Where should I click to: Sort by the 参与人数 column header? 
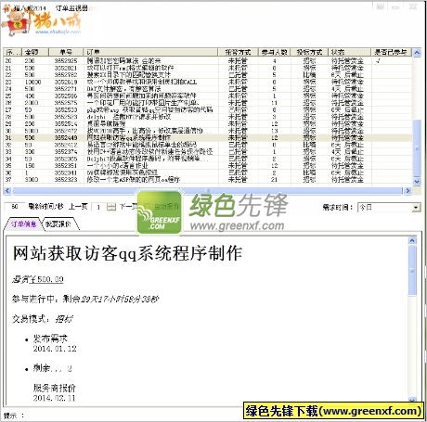click(x=274, y=52)
